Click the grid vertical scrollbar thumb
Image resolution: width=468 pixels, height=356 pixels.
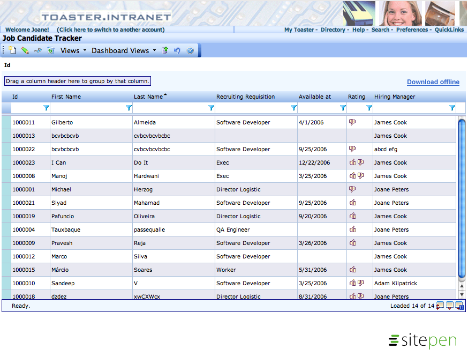click(462, 199)
